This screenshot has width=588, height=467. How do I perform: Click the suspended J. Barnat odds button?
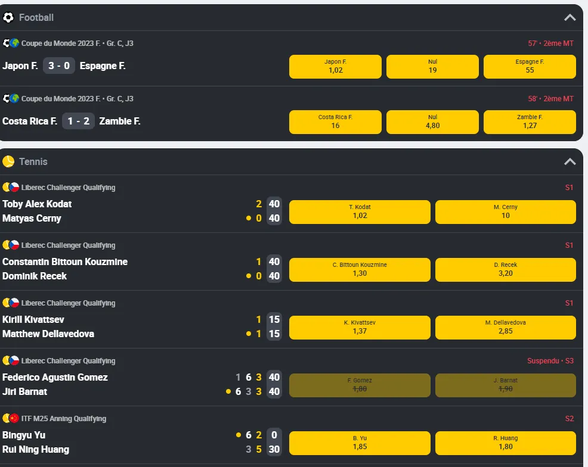(505, 385)
